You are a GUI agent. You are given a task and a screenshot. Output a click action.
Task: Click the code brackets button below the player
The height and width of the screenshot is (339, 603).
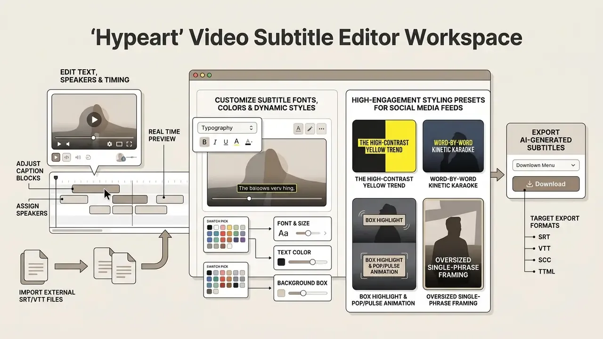pyautogui.click(x=66, y=158)
